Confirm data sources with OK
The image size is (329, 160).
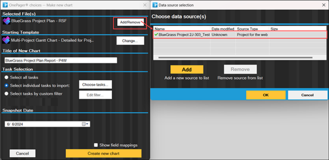click(266, 95)
